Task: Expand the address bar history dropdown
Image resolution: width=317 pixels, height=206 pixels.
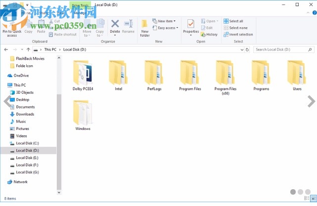Action: pyautogui.click(x=242, y=49)
